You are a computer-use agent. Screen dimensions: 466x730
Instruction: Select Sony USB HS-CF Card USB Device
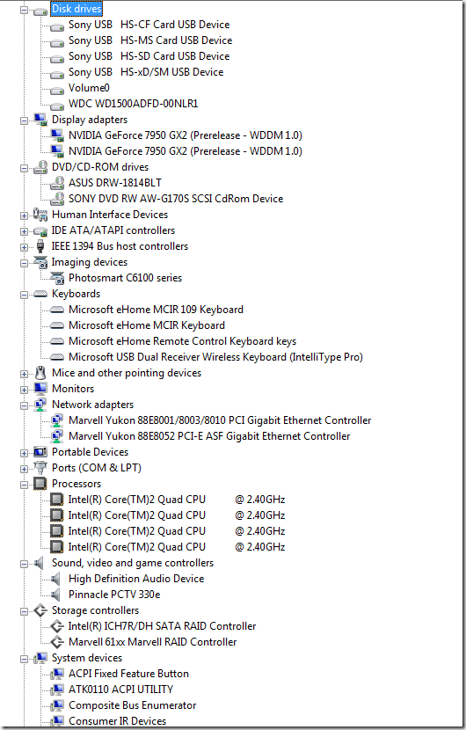149,25
